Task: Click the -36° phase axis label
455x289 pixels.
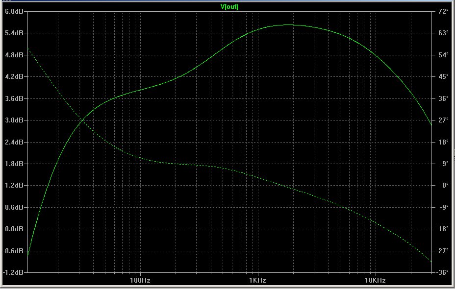Action: (443, 272)
